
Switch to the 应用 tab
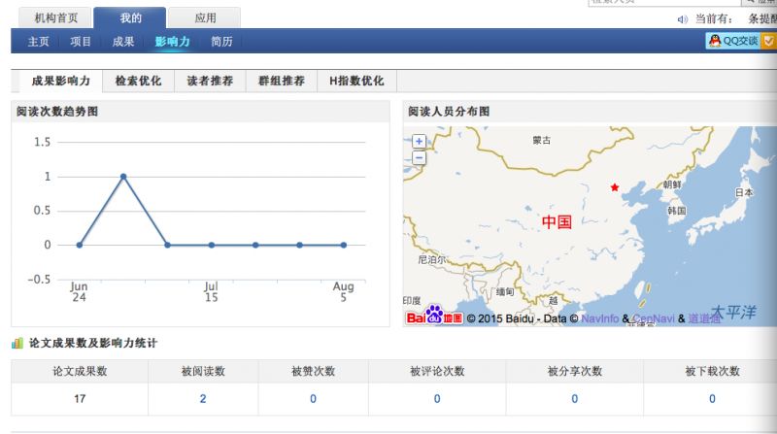click(205, 17)
